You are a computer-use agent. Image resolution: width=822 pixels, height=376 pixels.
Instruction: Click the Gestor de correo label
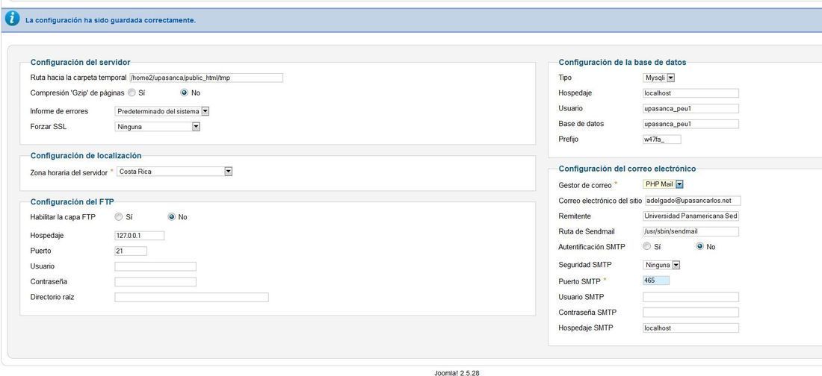585,185
